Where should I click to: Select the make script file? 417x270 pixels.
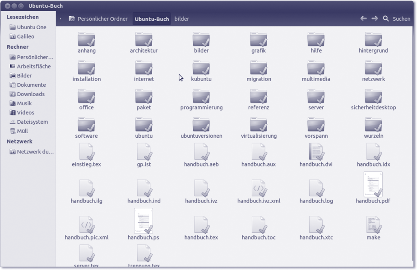point(373,225)
